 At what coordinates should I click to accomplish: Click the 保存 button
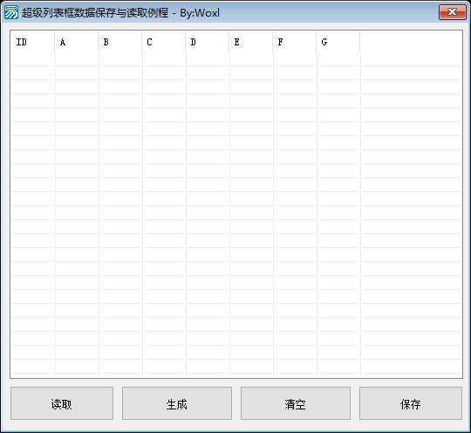pos(411,403)
